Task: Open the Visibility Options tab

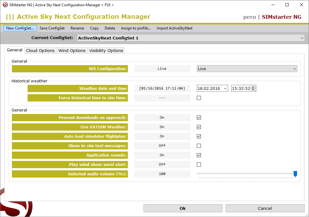Action: click(x=106, y=50)
